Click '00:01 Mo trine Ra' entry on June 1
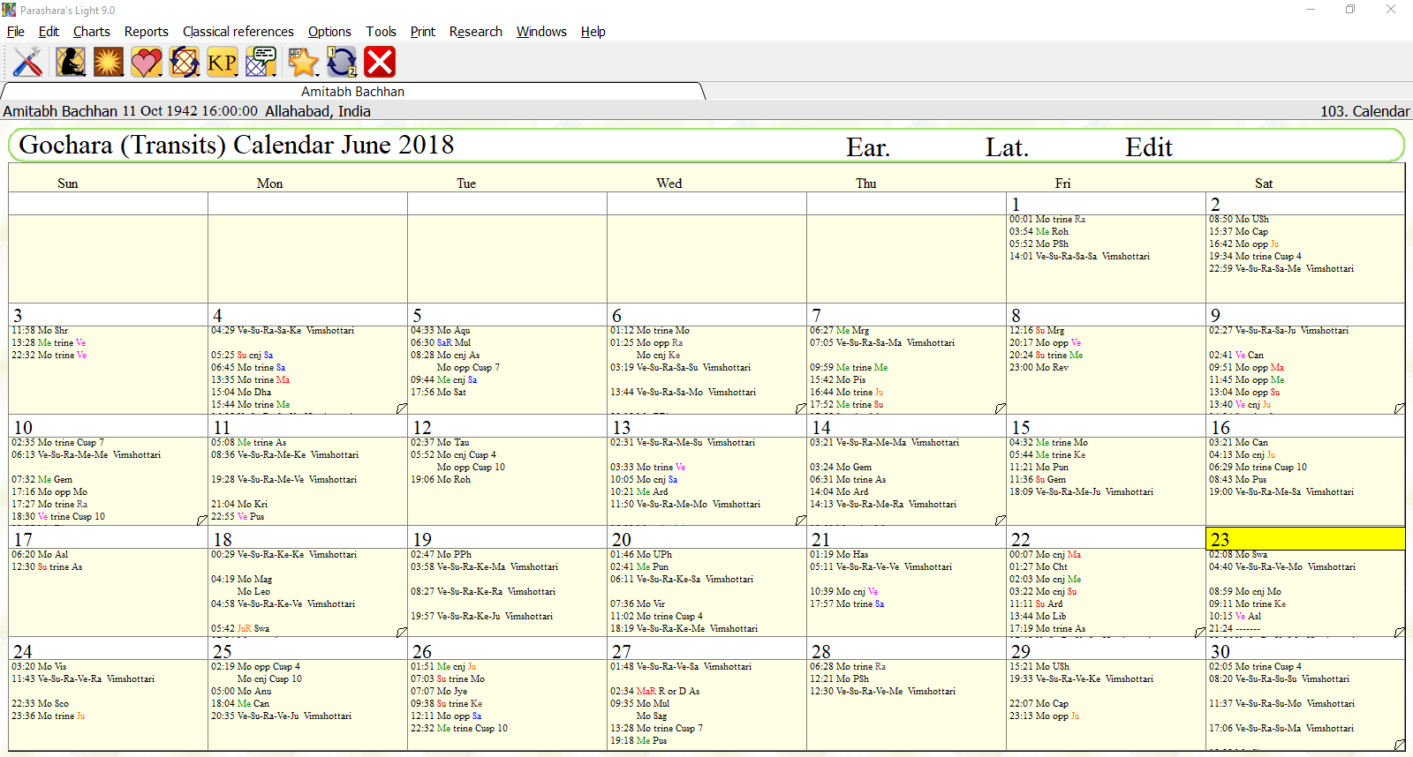1413x757 pixels. pos(1047,219)
